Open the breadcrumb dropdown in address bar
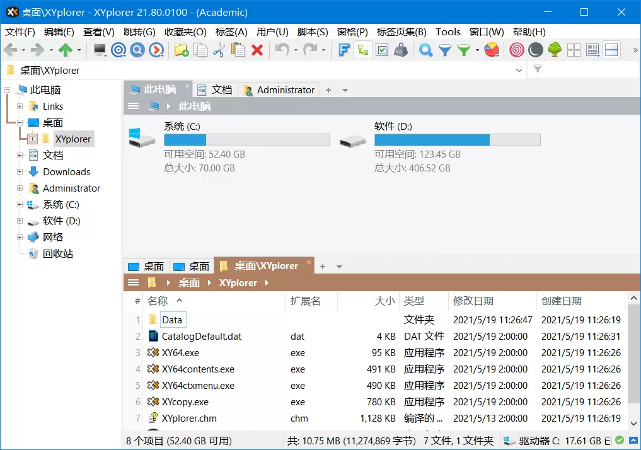The image size is (641, 450). [519, 70]
